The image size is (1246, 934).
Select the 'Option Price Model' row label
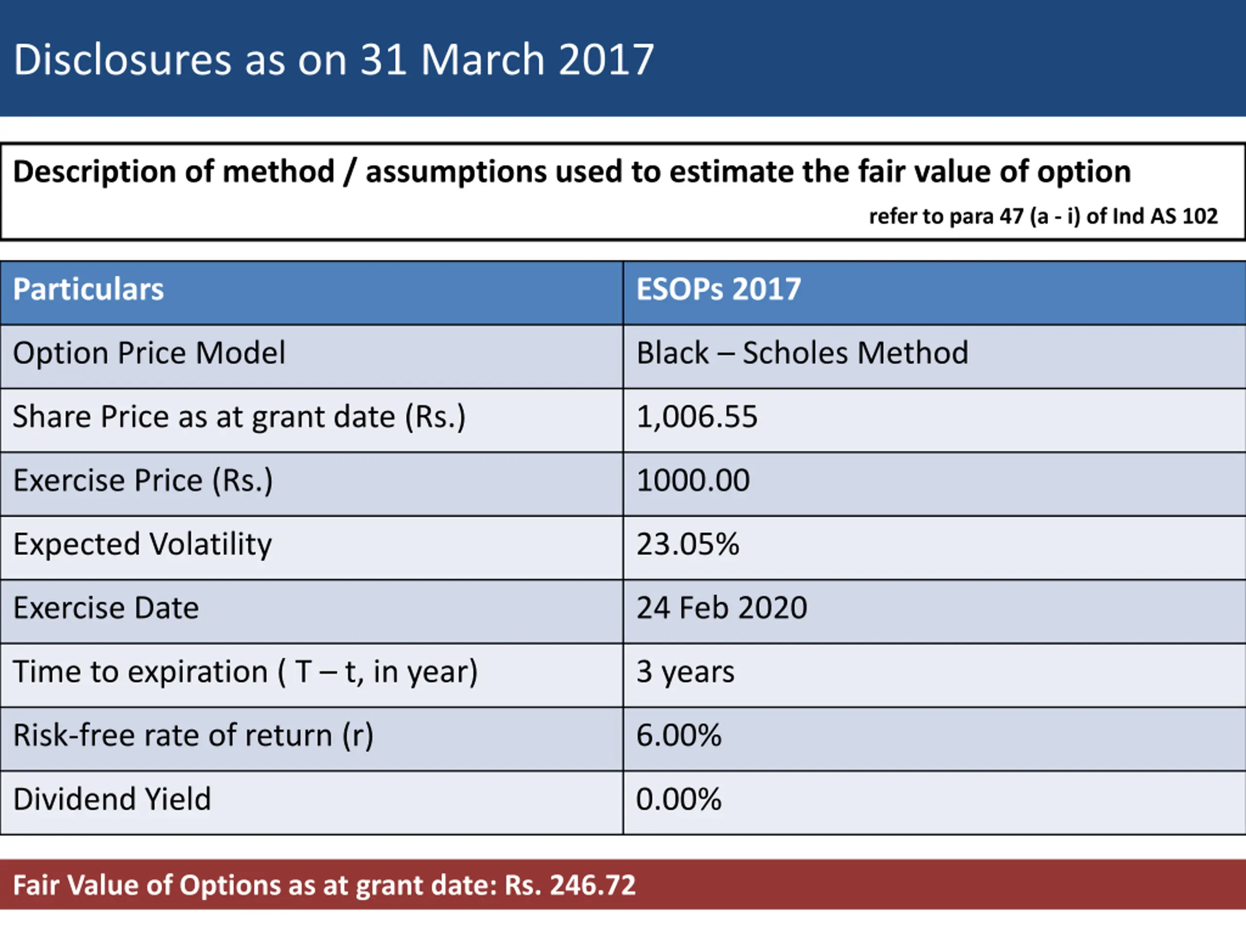click(x=149, y=354)
